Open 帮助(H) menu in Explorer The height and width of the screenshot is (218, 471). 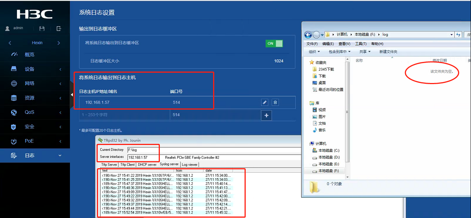tap(377, 44)
